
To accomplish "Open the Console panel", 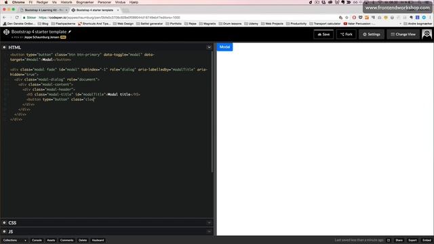I will coord(37,240).
